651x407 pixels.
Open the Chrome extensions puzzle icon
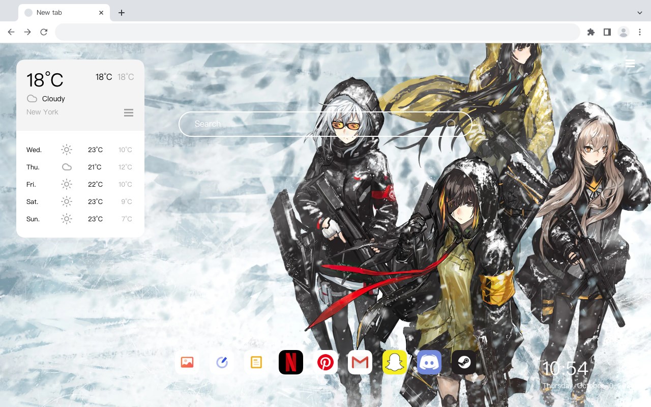coord(590,32)
